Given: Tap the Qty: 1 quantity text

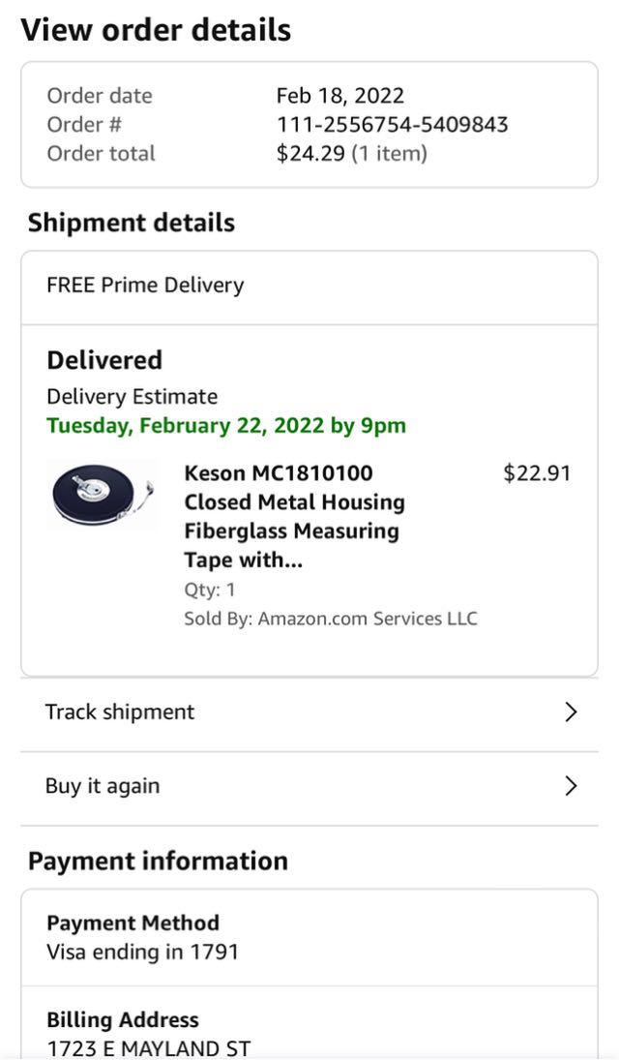Looking at the screenshot, I should [210, 590].
